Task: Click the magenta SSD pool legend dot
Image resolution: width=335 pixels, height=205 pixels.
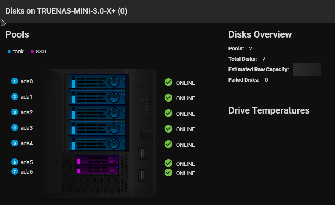Action: pos(32,52)
